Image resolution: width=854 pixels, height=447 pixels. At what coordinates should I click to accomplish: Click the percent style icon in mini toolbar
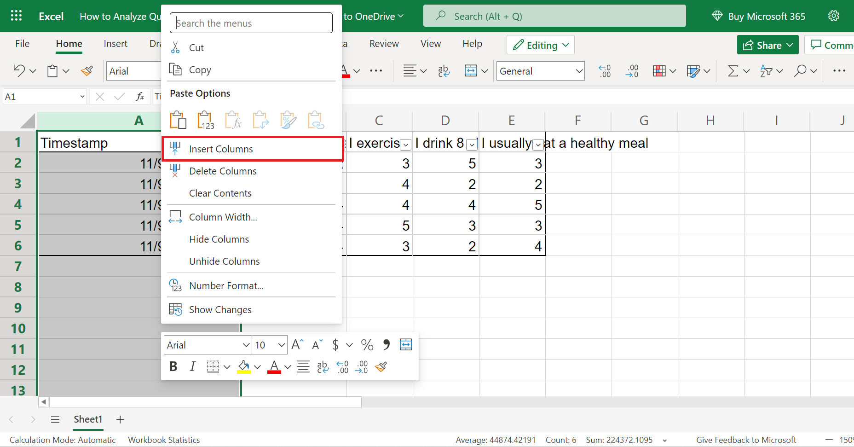click(367, 345)
